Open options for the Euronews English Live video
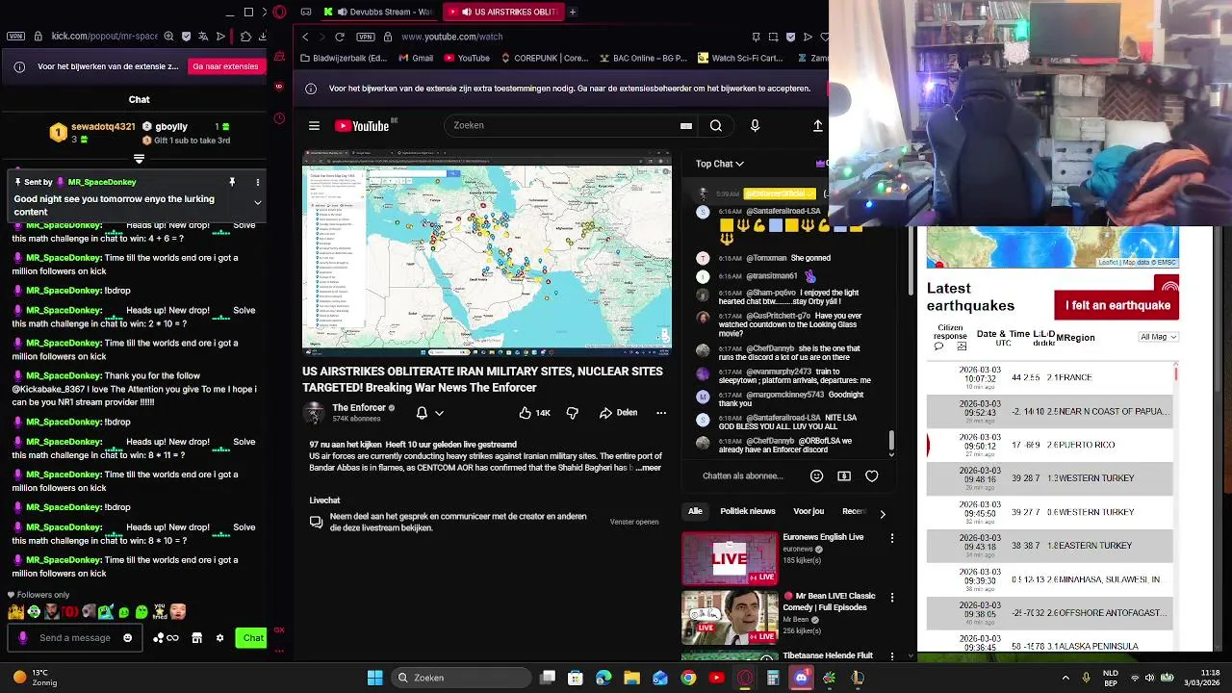 (x=892, y=539)
